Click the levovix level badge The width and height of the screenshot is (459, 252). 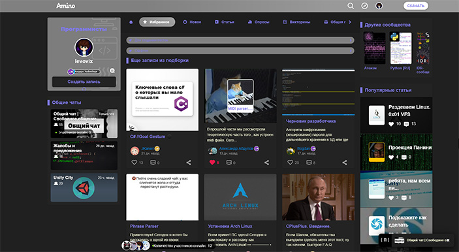point(84,71)
